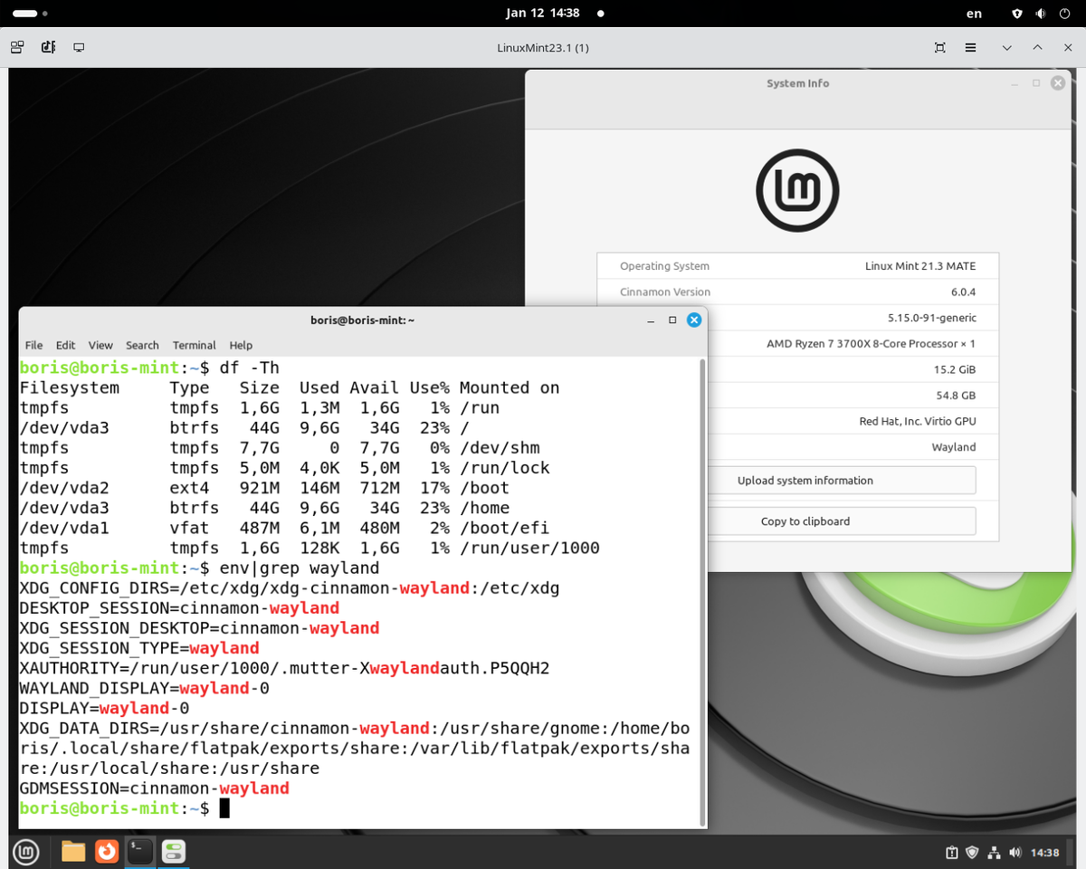This screenshot has width=1086, height=869.
Task: Select the terminal icon in Mint taskbar
Action: (x=140, y=852)
